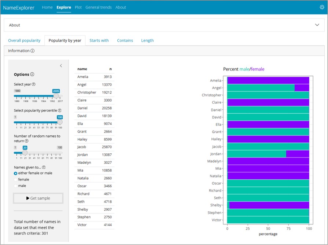This screenshot has height=245, width=328.
Task: Click the Hailey table row
Action: [94, 139]
